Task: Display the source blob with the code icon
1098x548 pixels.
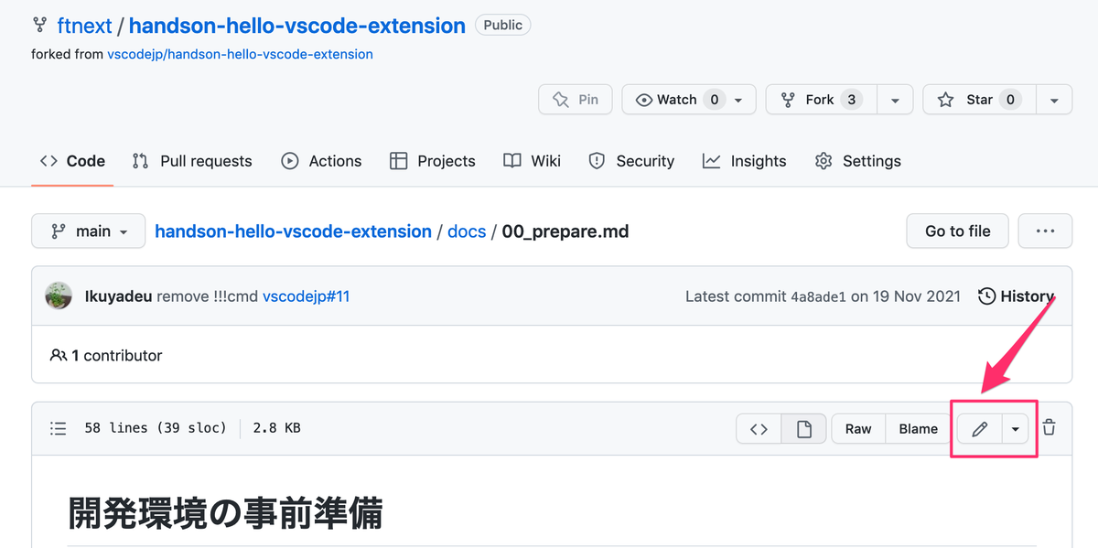Action: [x=759, y=428]
